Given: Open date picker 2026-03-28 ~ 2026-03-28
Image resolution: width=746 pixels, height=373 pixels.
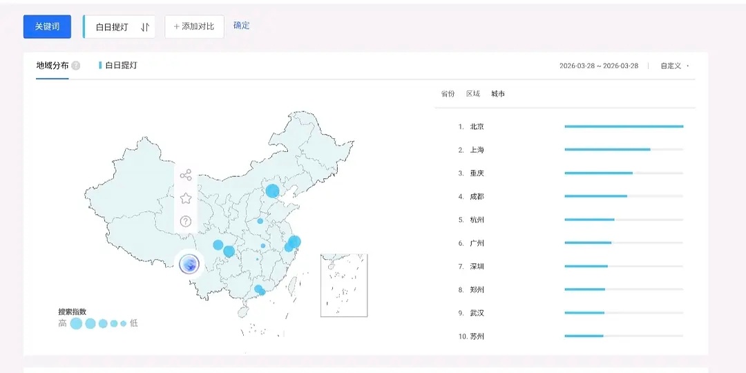Looking at the screenshot, I should tap(598, 66).
